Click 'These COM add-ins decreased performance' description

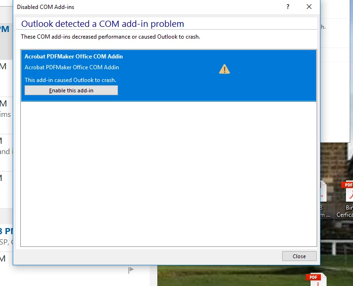[110, 37]
